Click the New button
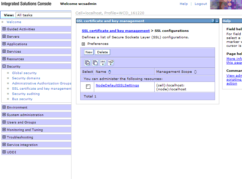The image size is (242, 179). click(x=89, y=52)
